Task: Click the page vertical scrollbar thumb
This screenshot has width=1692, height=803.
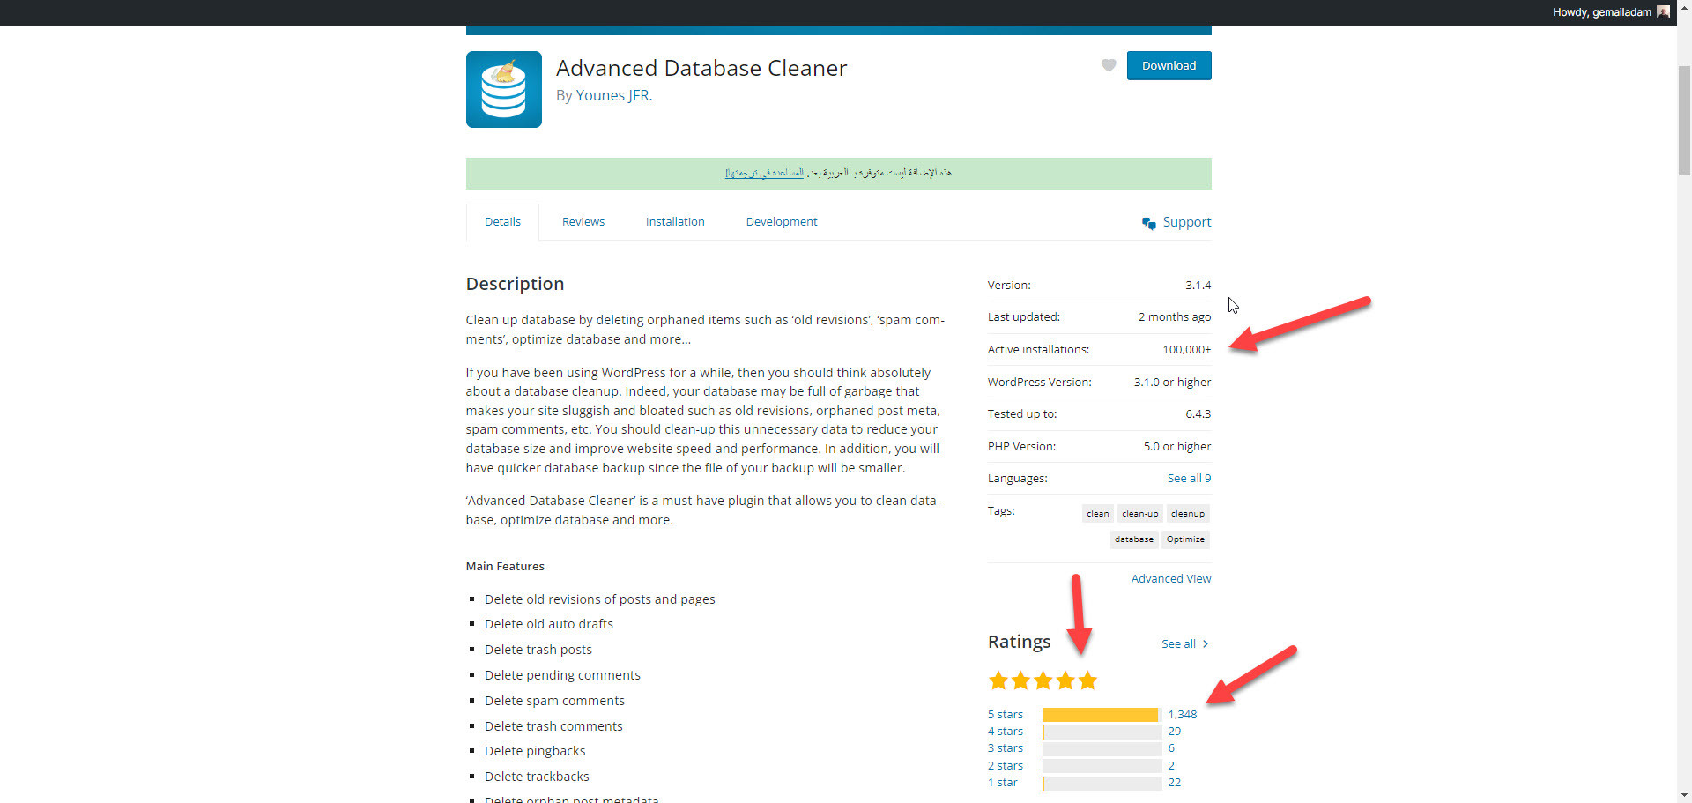Action: 1684,121
